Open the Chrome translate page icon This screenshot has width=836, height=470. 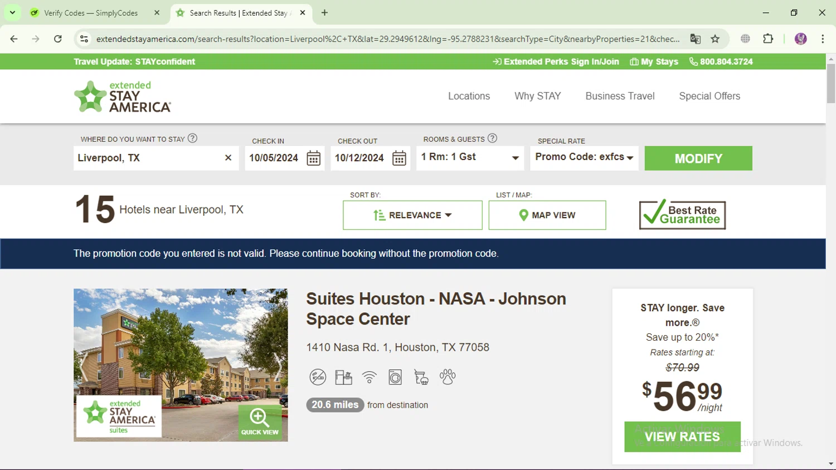tap(695, 38)
